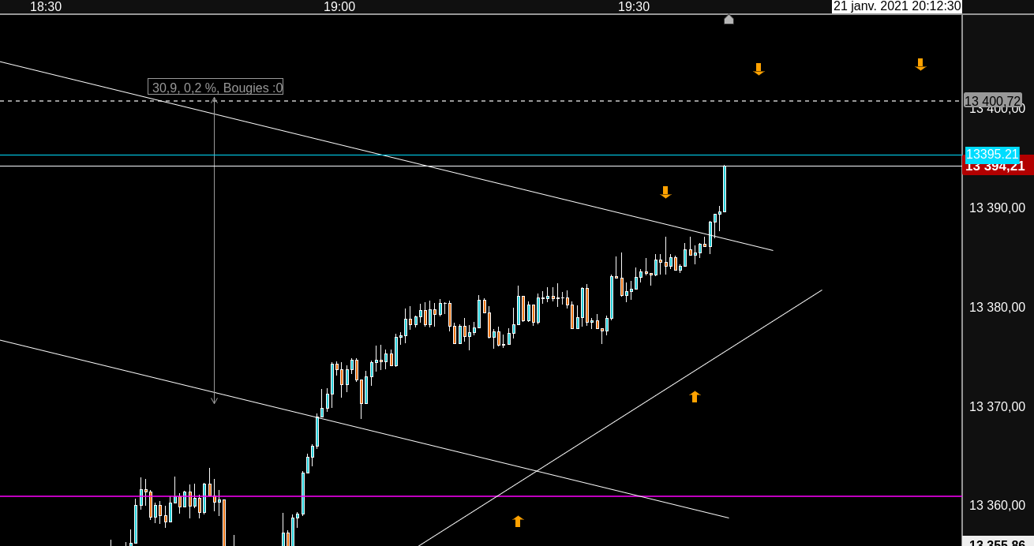Viewport: 1034px width, 546px height.
Task: Click the 13 400,72 dashed-line price tag
Action: pyautogui.click(x=992, y=100)
